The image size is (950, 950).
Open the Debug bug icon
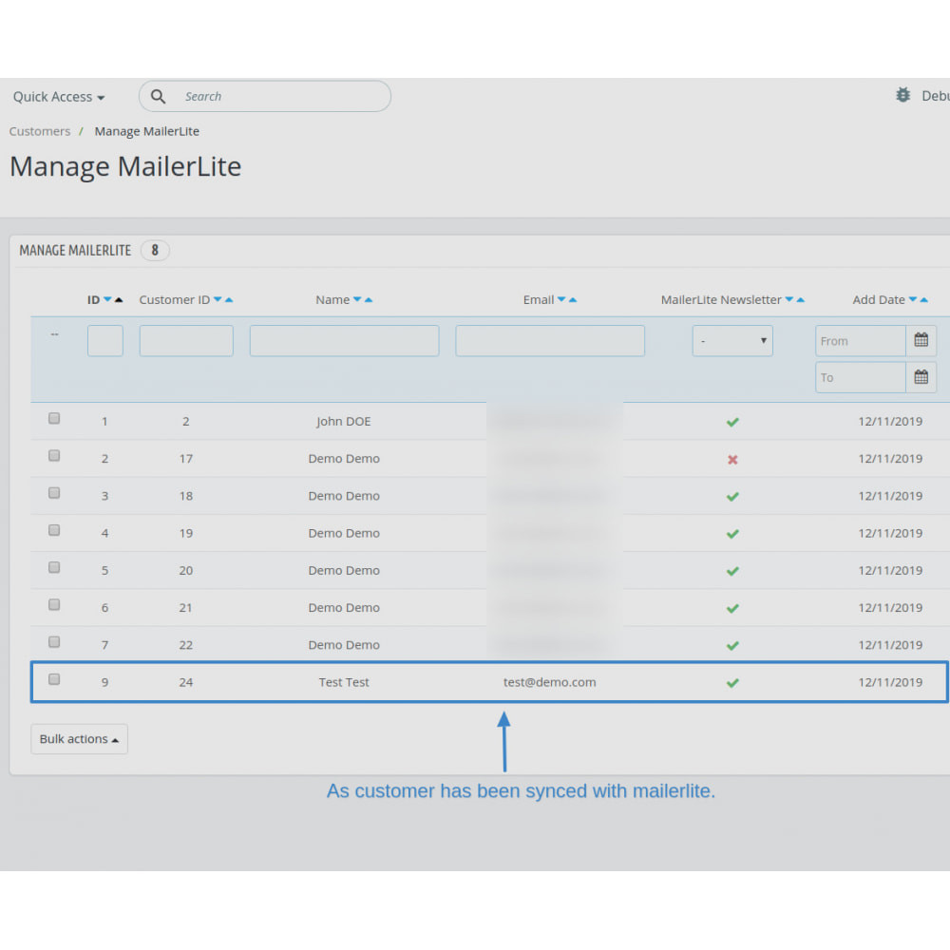click(x=902, y=95)
